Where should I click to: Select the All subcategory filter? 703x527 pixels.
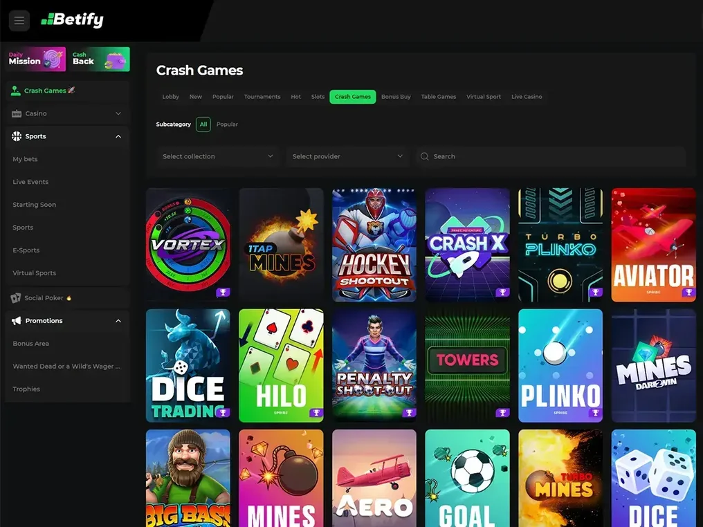203,124
